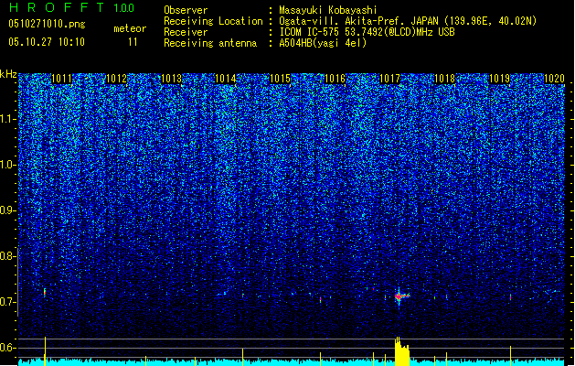Viewport: 575px width, 366px height.
Task: Click the antenna A504HB(yagi 4el) text
Action: 323,43
